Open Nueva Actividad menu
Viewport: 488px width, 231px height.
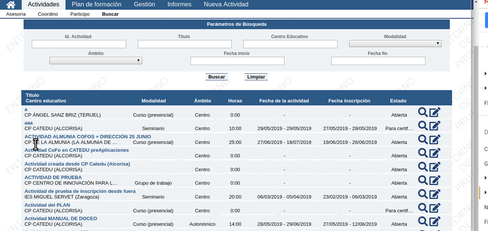226,4
